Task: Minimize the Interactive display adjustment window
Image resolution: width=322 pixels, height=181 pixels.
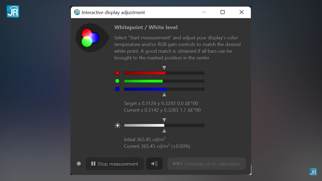Action: pos(204,12)
